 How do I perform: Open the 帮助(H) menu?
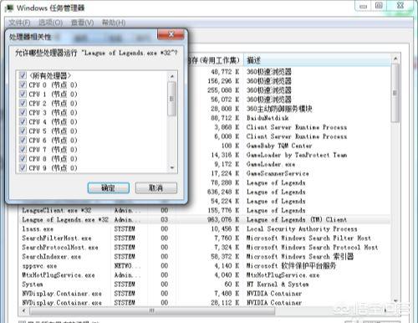click(x=114, y=23)
